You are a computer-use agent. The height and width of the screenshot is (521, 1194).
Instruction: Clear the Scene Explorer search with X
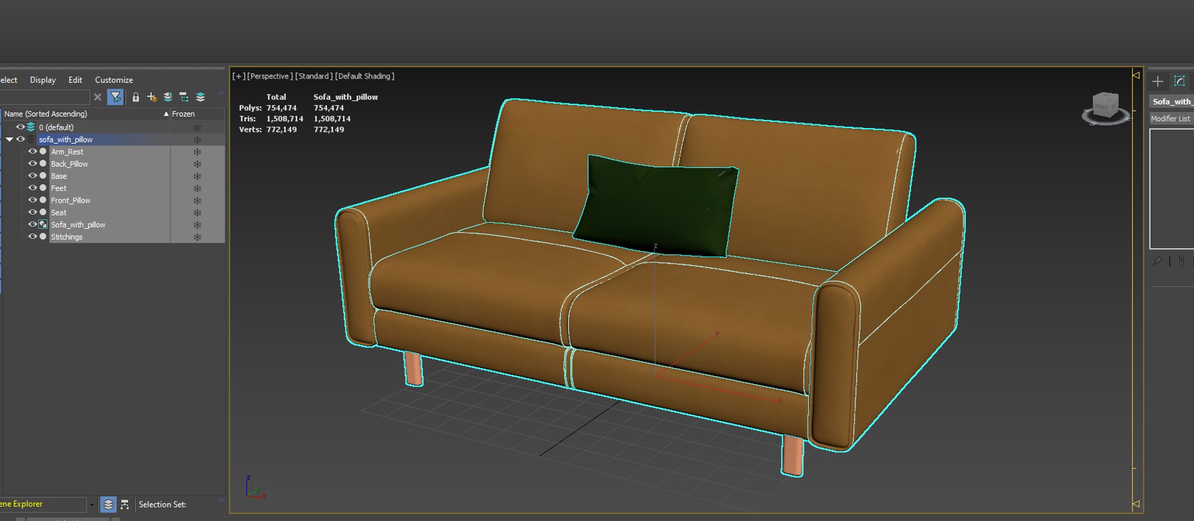[x=98, y=97]
